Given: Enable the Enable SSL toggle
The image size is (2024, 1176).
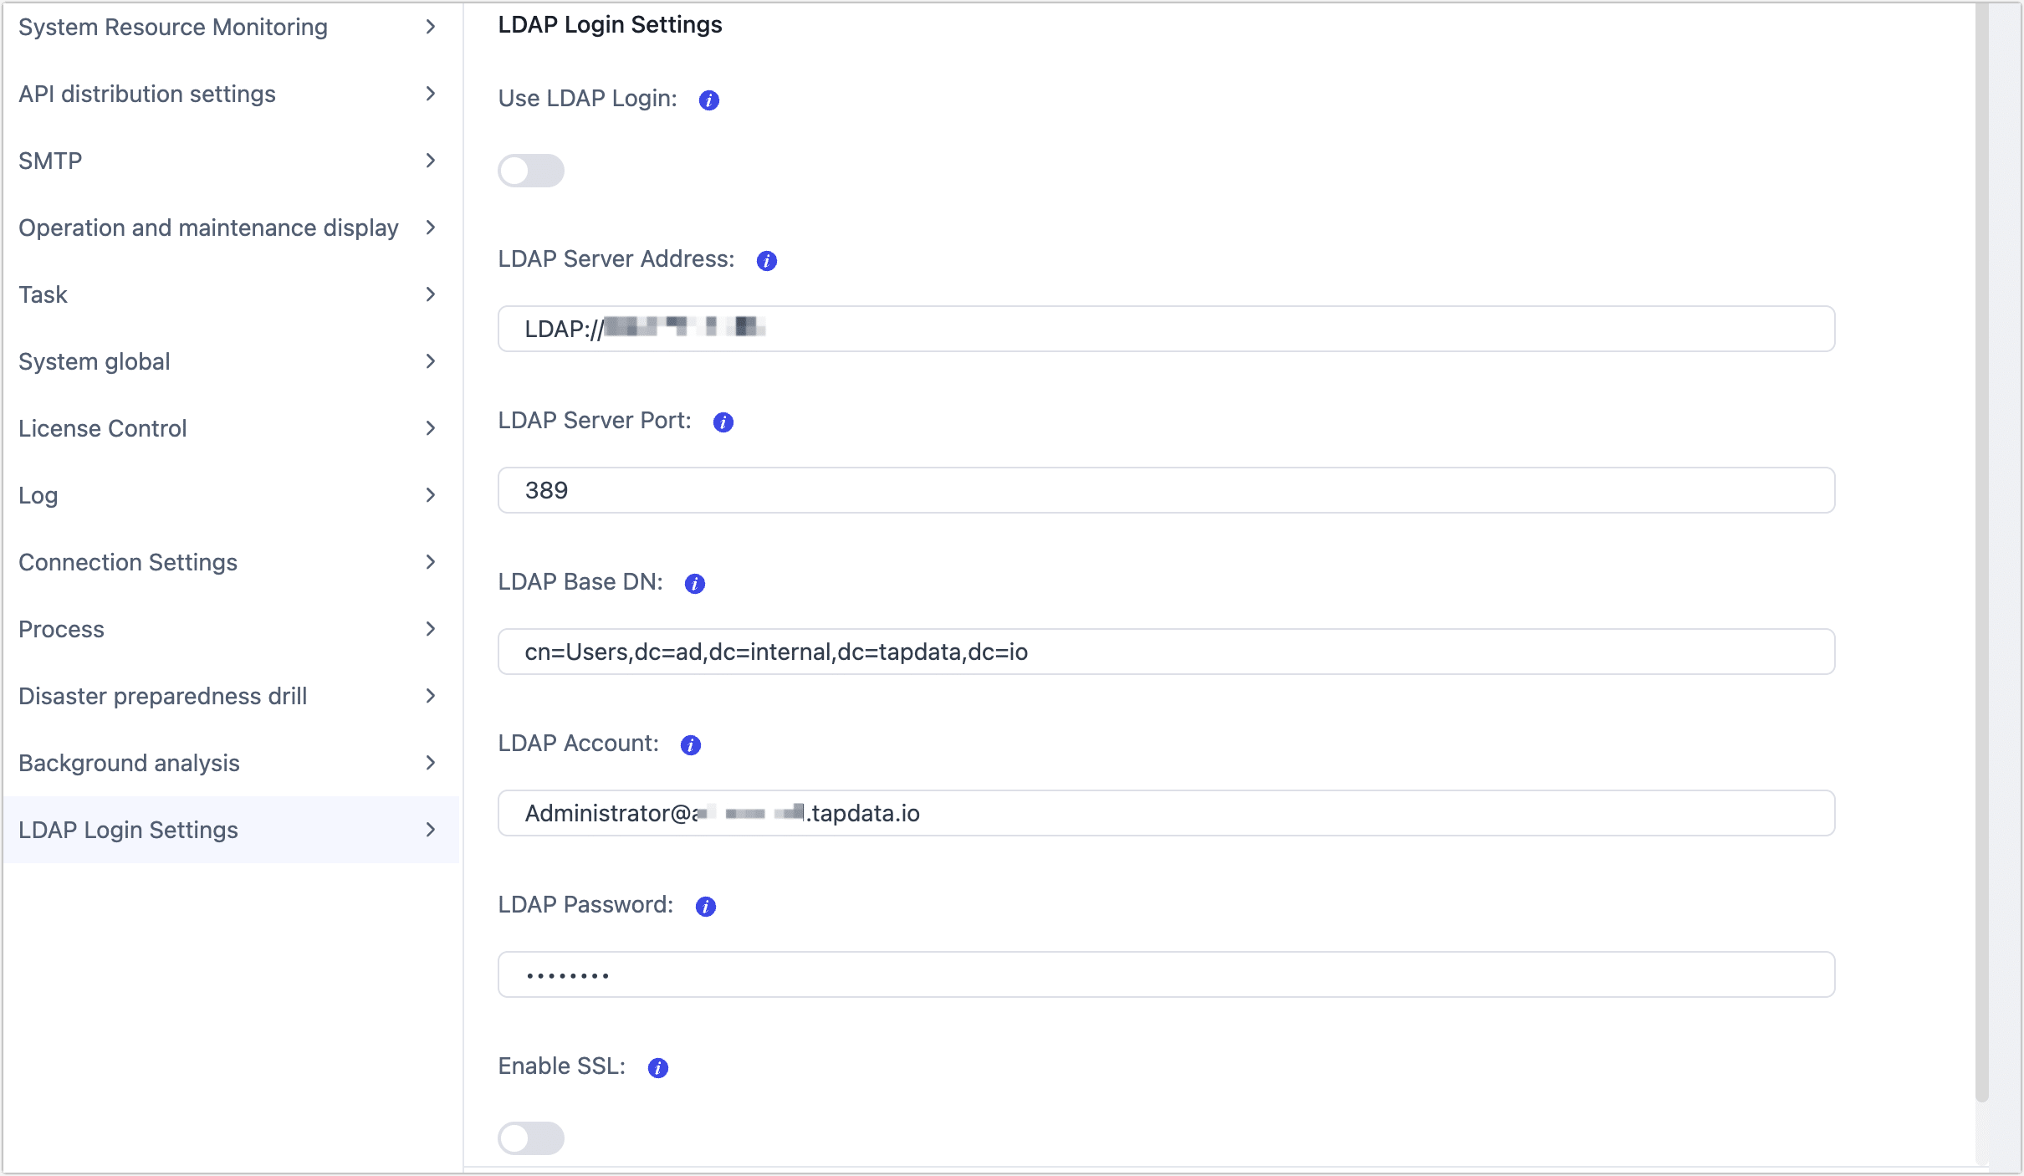Looking at the screenshot, I should [532, 1138].
